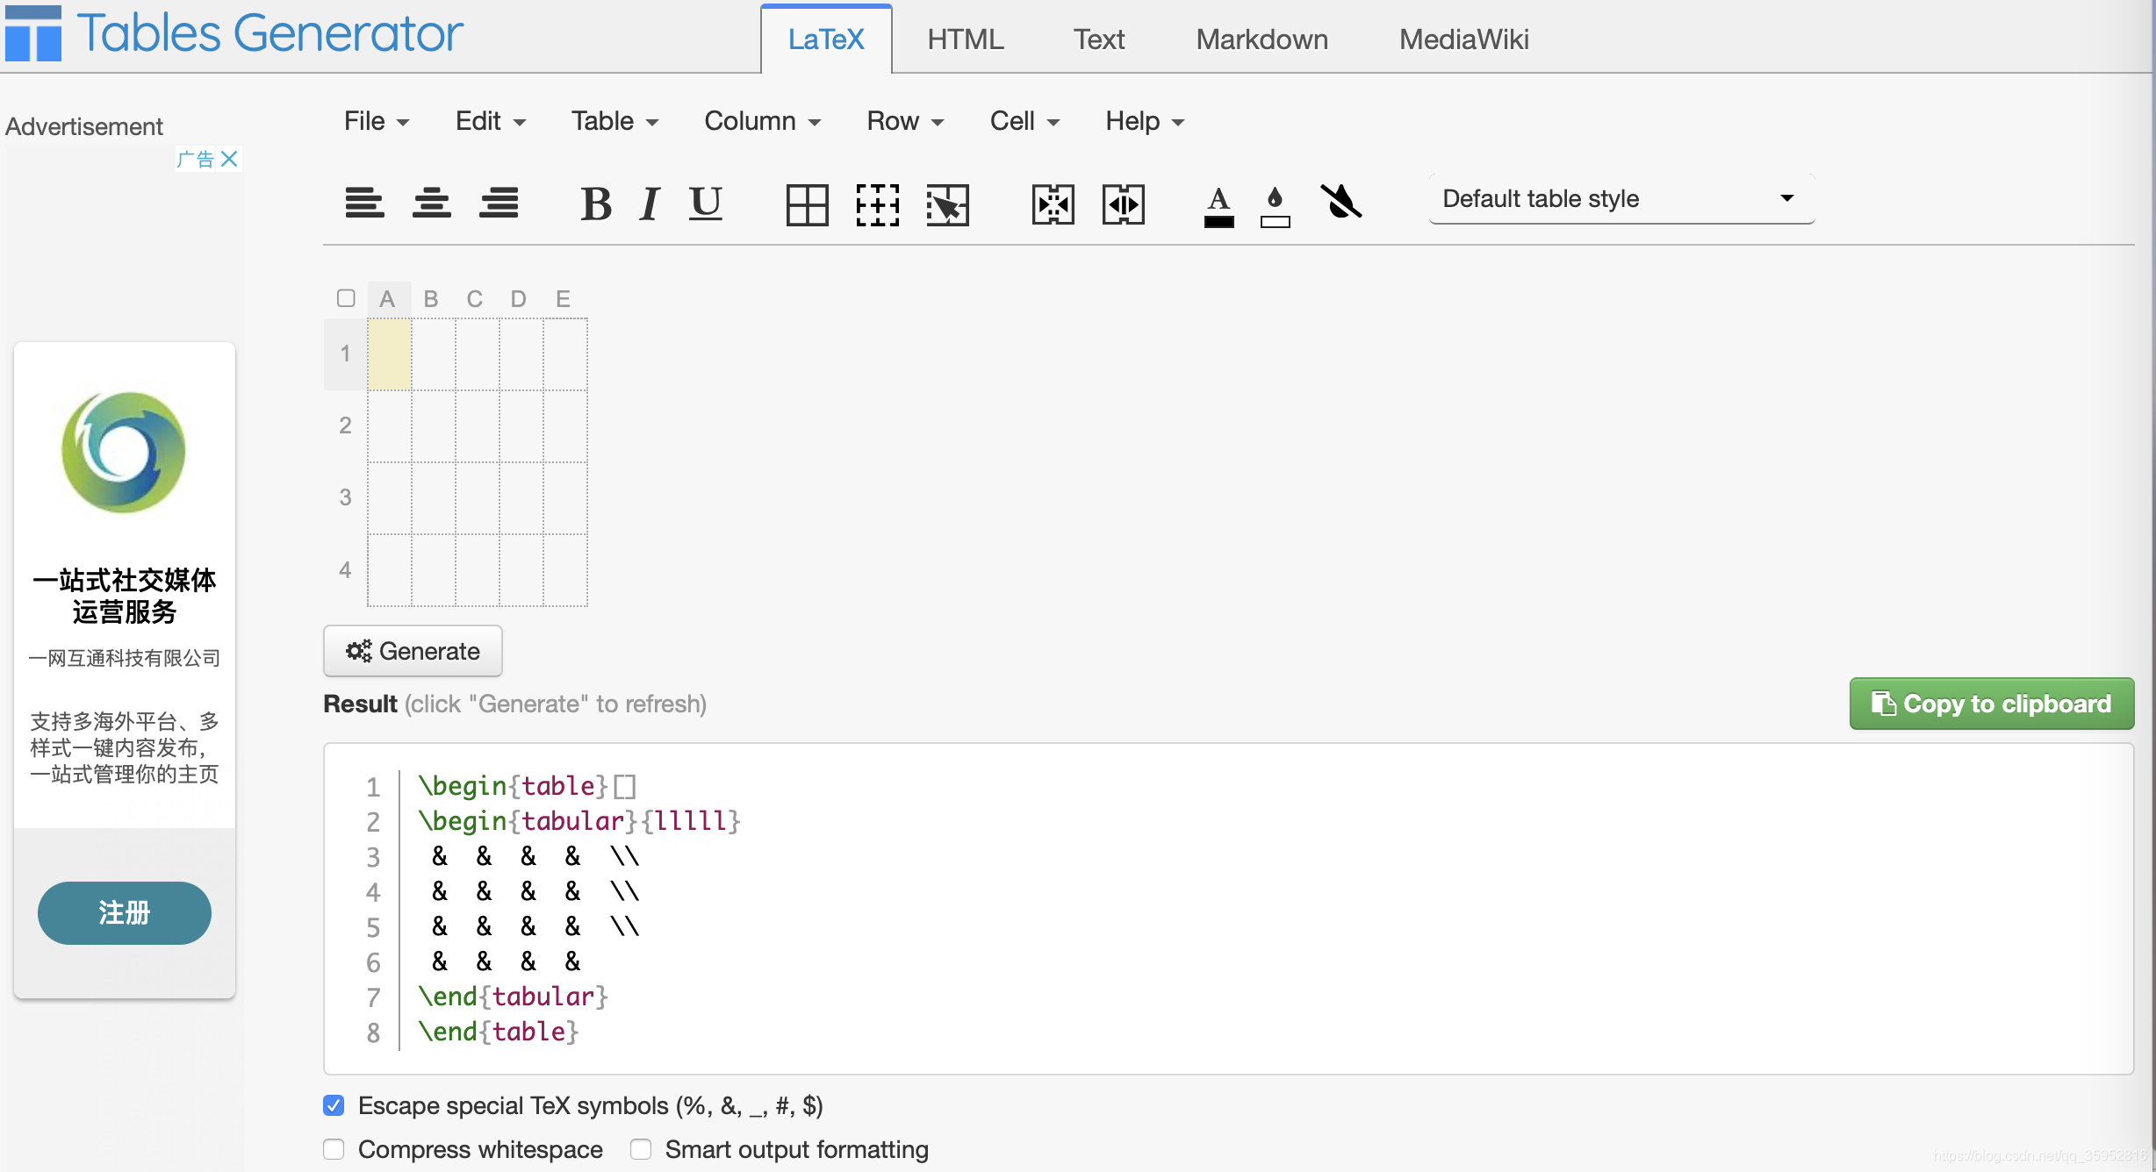Image resolution: width=2156 pixels, height=1172 pixels.
Task: Click Copy to clipboard button
Action: tap(1991, 704)
